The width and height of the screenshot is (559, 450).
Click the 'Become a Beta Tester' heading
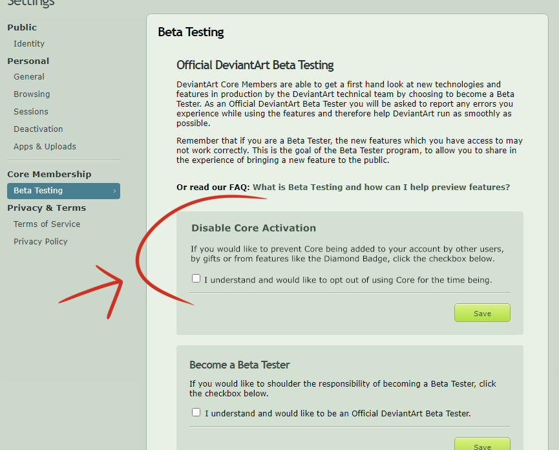click(239, 365)
